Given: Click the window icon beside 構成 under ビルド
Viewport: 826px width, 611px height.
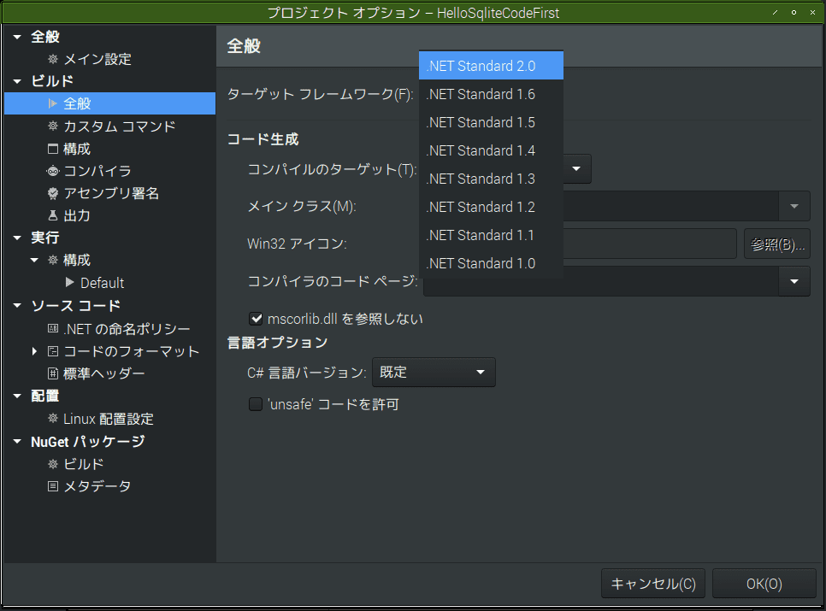Looking at the screenshot, I should tap(53, 149).
